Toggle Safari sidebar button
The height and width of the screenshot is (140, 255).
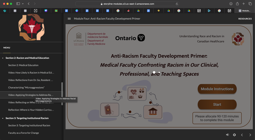point(18,4)
